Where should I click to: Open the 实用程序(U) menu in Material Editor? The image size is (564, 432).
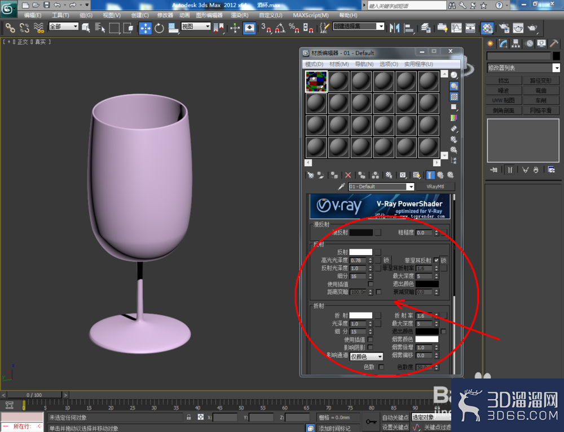418,64
